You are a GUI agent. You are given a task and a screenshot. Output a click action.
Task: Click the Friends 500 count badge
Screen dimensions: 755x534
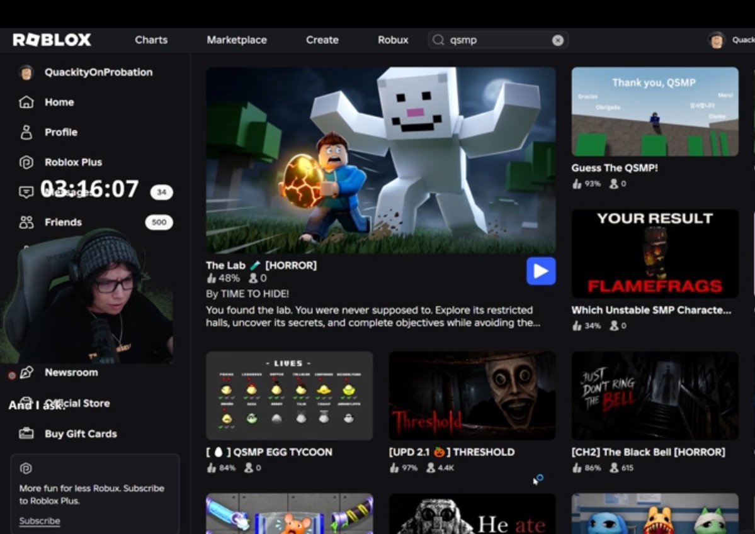click(159, 222)
